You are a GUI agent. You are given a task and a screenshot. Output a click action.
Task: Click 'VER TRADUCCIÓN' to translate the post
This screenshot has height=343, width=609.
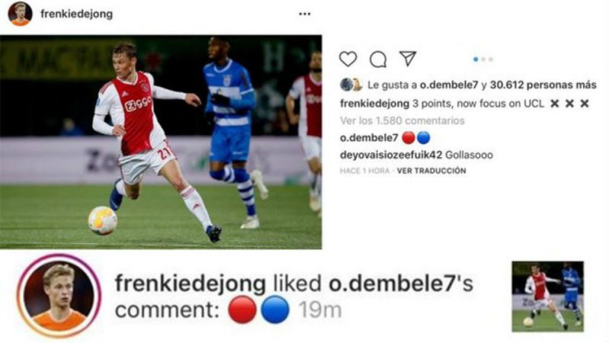coord(431,171)
